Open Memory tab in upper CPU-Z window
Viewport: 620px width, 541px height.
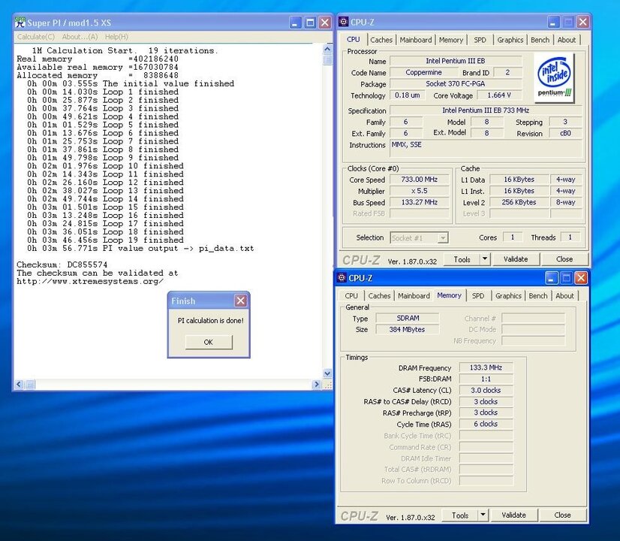click(451, 40)
